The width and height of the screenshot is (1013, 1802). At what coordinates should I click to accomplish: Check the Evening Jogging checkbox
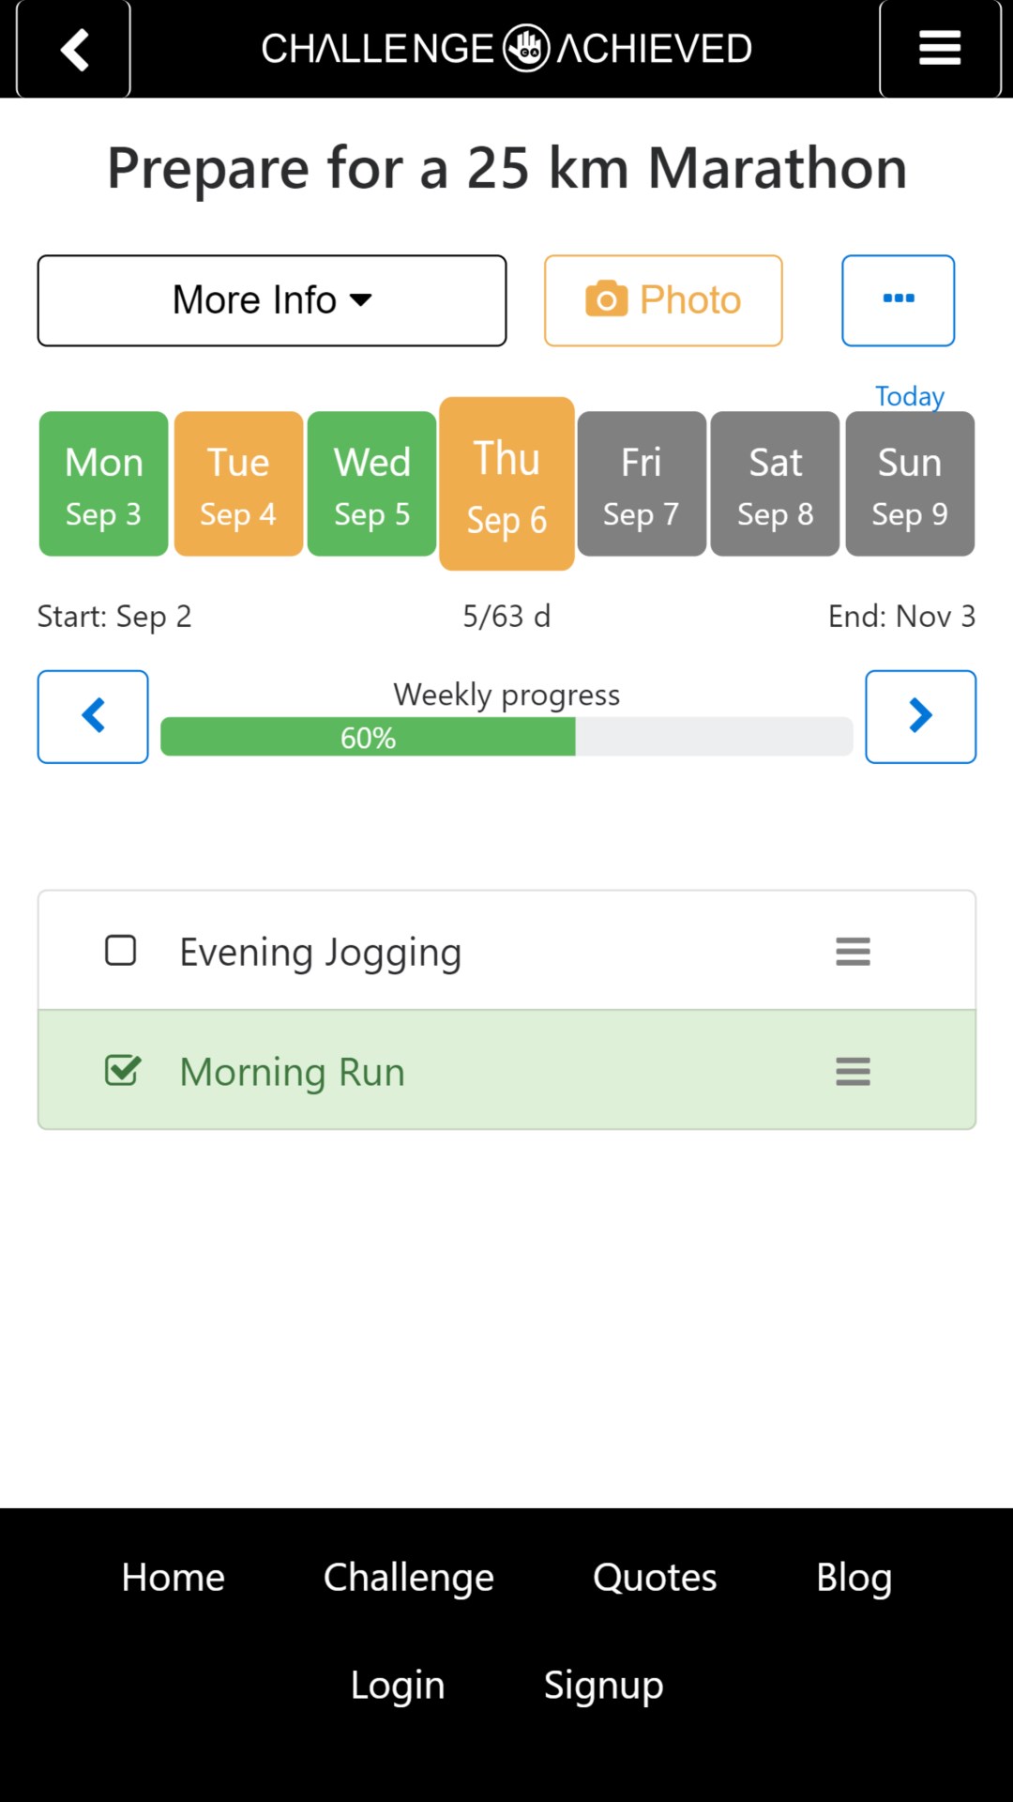click(121, 951)
